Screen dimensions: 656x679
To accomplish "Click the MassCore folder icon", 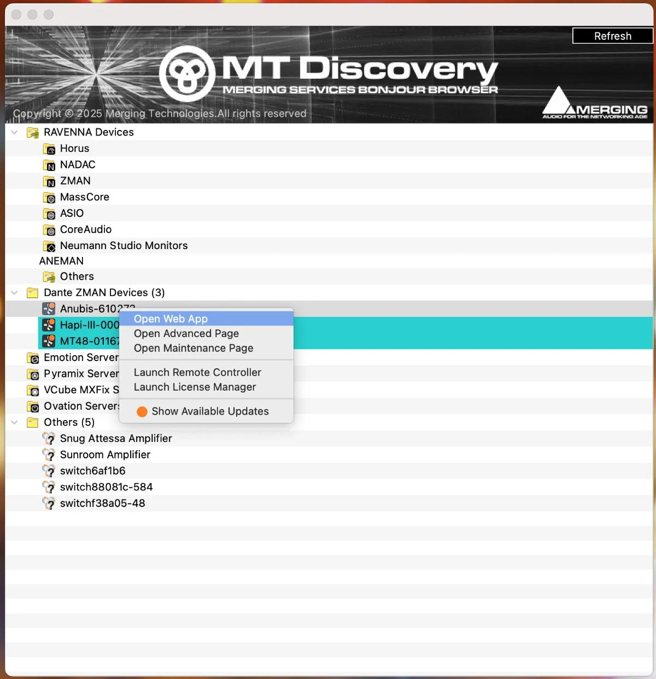I will [x=49, y=197].
